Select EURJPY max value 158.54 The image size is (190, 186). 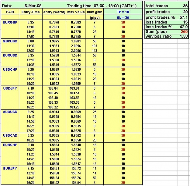tap(76, 183)
